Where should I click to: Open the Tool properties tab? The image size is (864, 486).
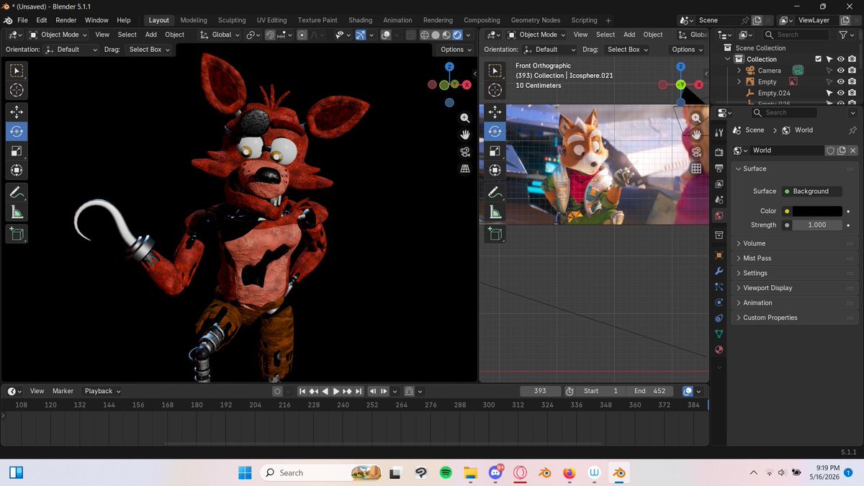[719, 132]
